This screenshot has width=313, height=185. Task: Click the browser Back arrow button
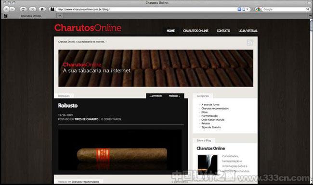[x=6, y=9]
